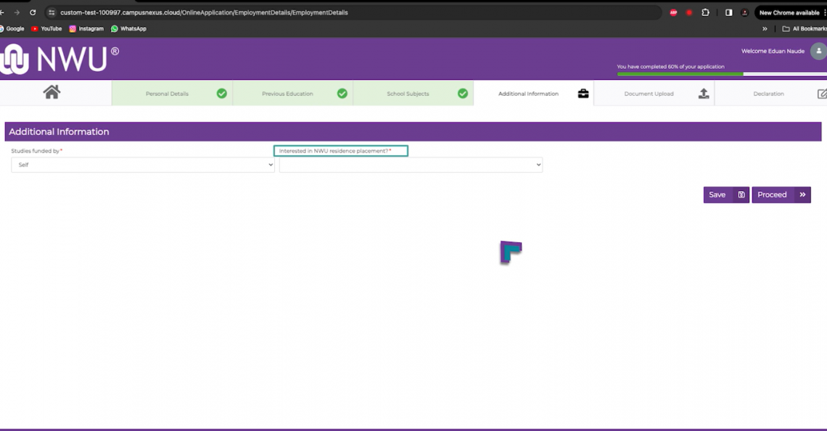Click the browser address bar URL
827x431 pixels.
(x=203, y=12)
